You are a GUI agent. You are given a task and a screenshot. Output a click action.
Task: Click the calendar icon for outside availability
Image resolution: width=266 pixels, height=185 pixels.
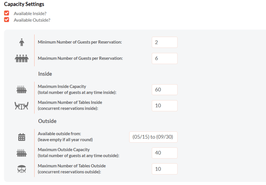22,137
